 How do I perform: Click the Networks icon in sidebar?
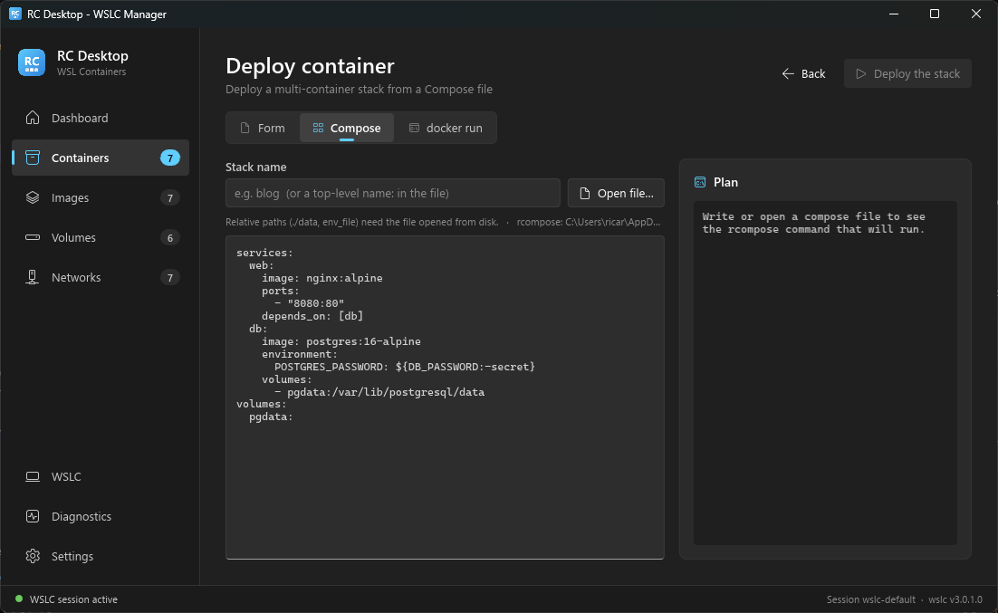click(33, 277)
